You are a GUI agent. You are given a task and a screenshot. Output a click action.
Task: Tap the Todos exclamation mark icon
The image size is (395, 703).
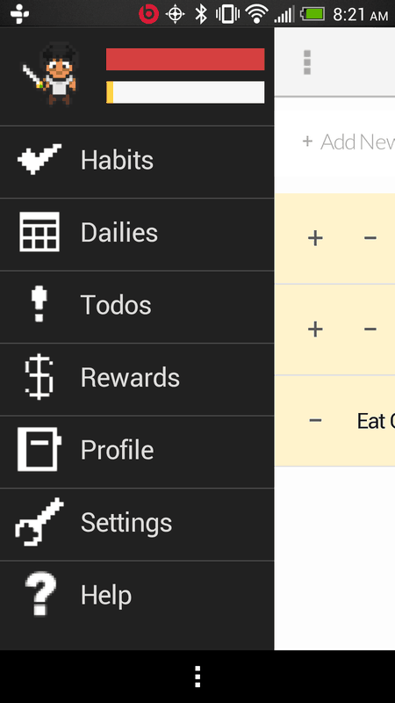(39, 304)
